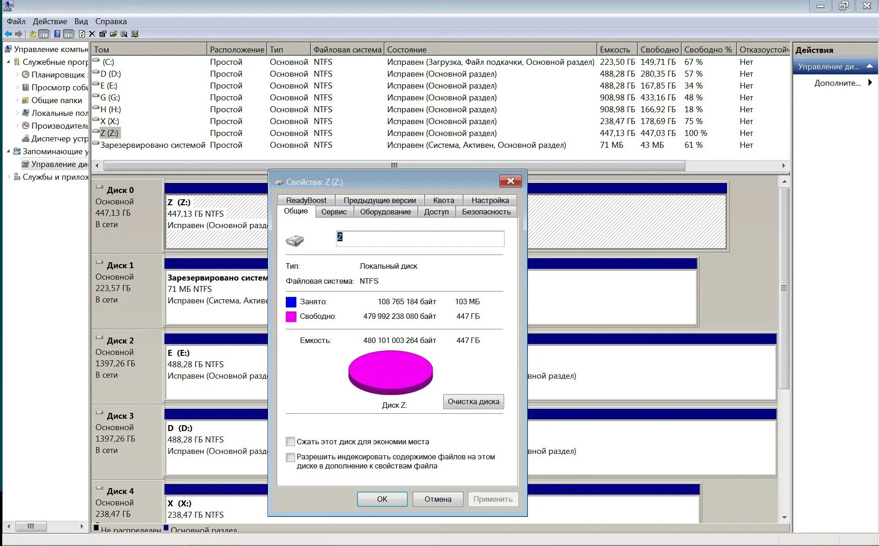Click the Refresh icon in toolbar
This screenshot has width=879, height=546.
(x=82, y=34)
